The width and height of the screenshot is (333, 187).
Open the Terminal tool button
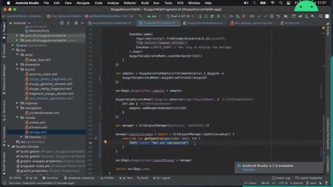[x=50, y=178]
